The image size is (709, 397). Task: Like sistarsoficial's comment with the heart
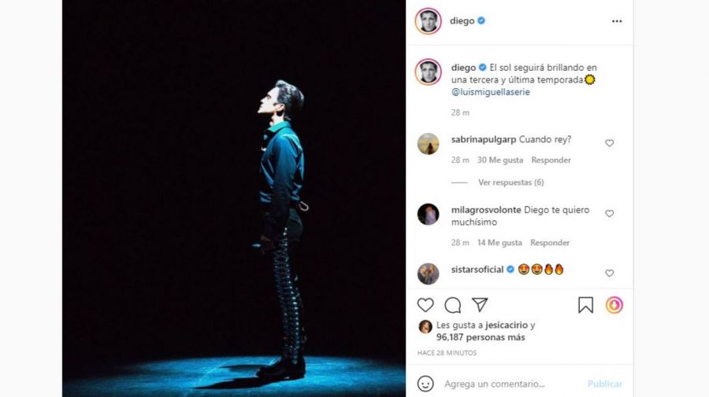point(610,273)
